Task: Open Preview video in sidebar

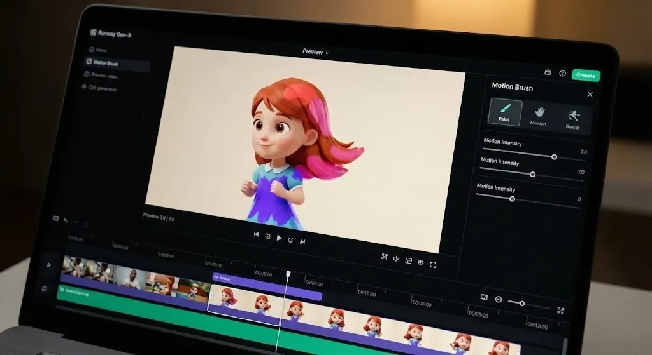Action: (104, 76)
